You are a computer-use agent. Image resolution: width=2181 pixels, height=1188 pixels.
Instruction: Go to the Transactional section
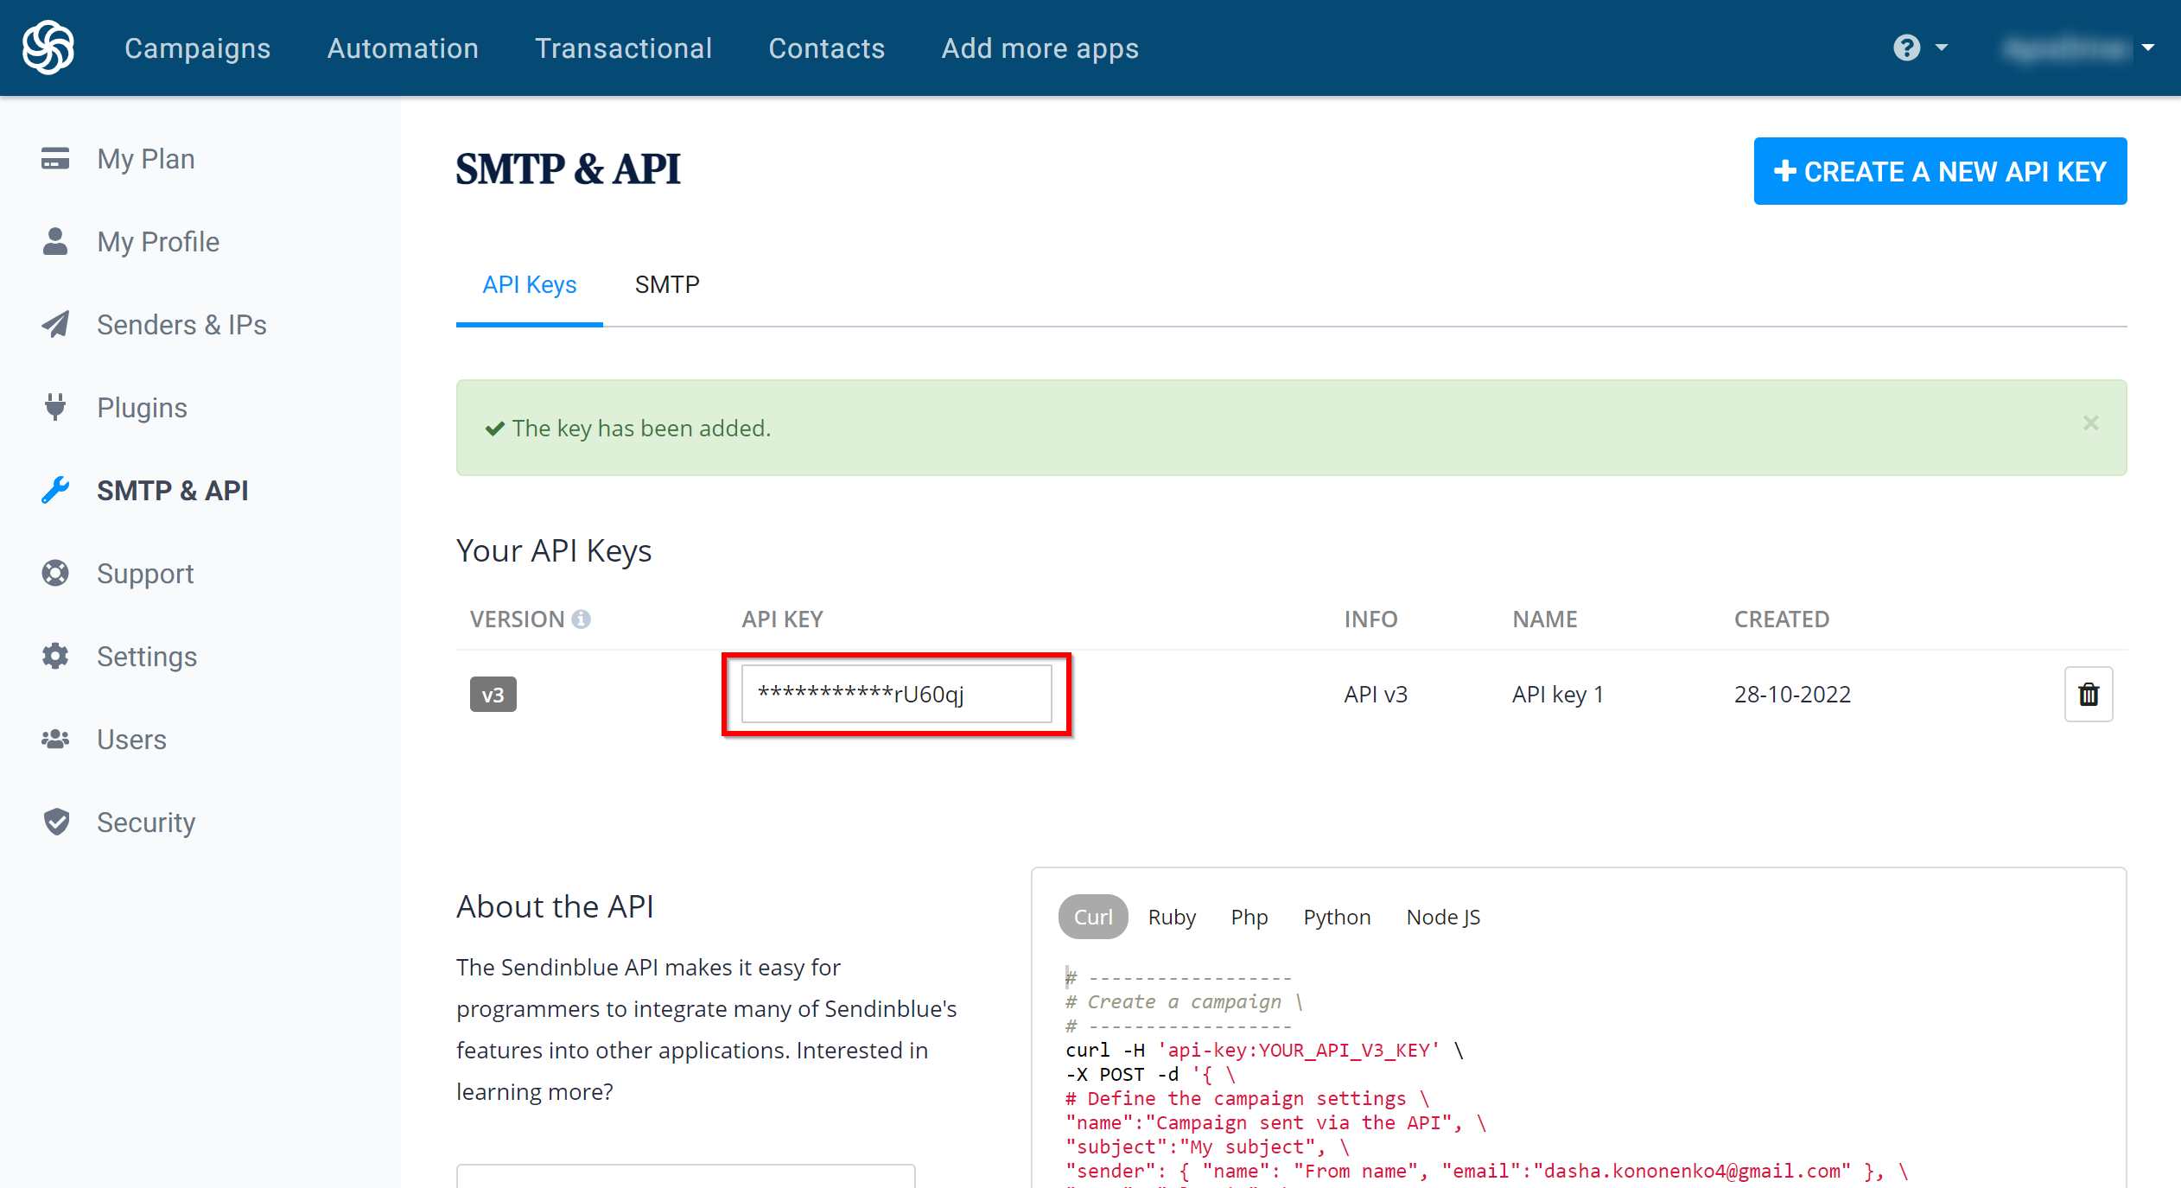623,48
